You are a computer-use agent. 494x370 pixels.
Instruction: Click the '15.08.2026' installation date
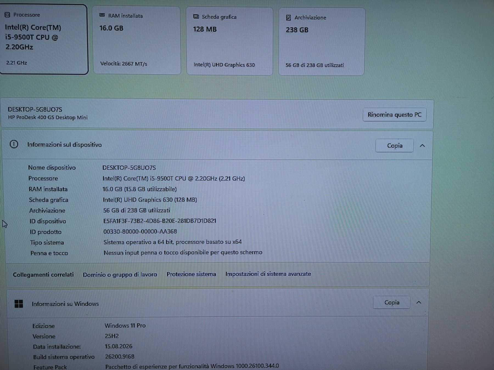pyautogui.click(x=119, y=346)
